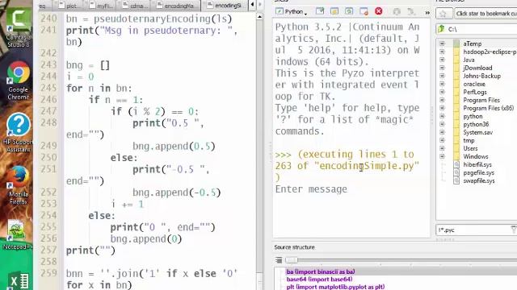Click the Notepad++ desktop icon
This screenshot has height=290, width=517.
(x=17, y=234)
